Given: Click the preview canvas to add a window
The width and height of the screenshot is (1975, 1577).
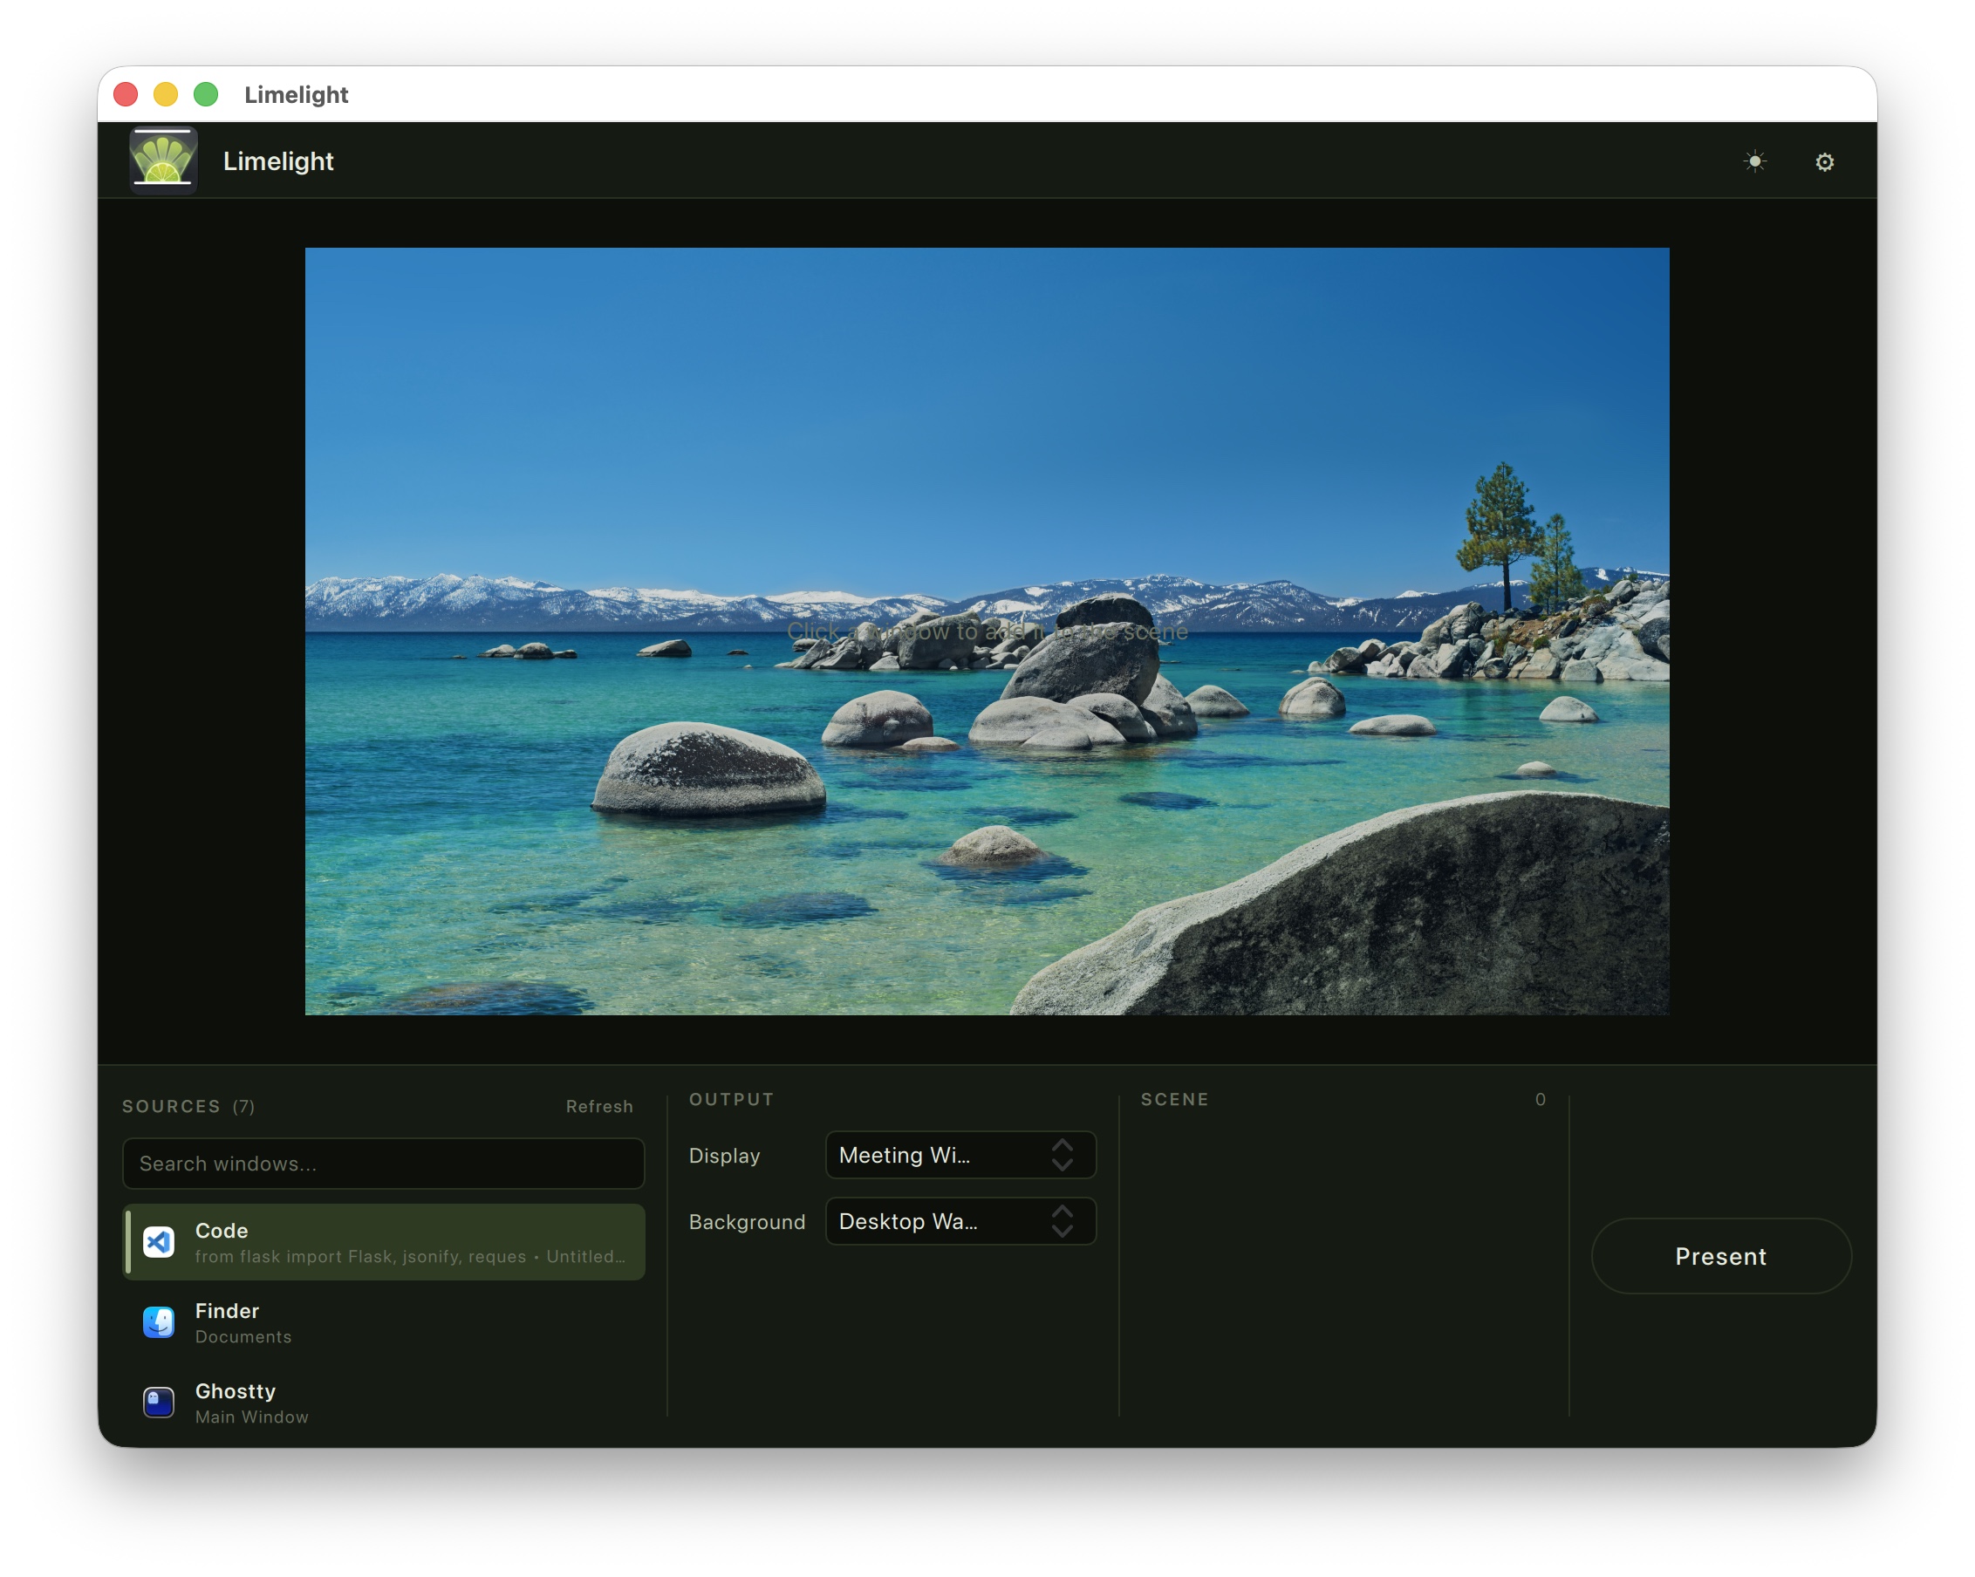Looking at the screenshot, I should point(987,630).
